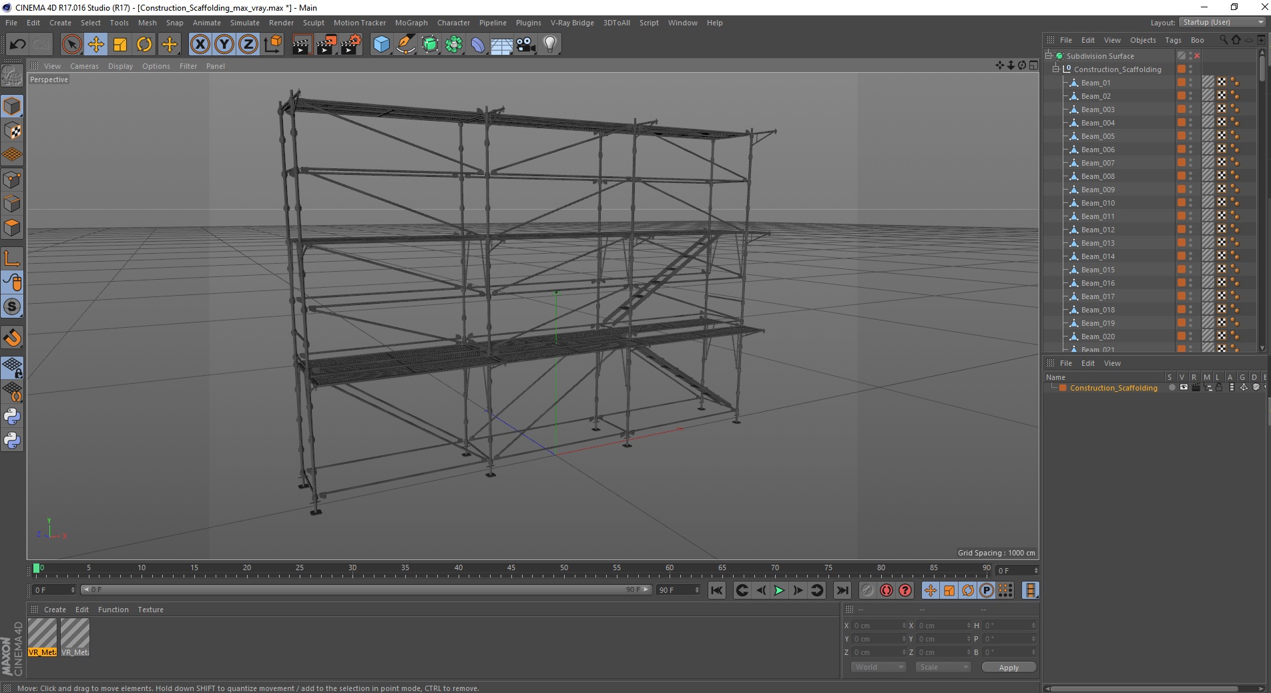Select Beam_010 in object tree

coord(1098,203)
